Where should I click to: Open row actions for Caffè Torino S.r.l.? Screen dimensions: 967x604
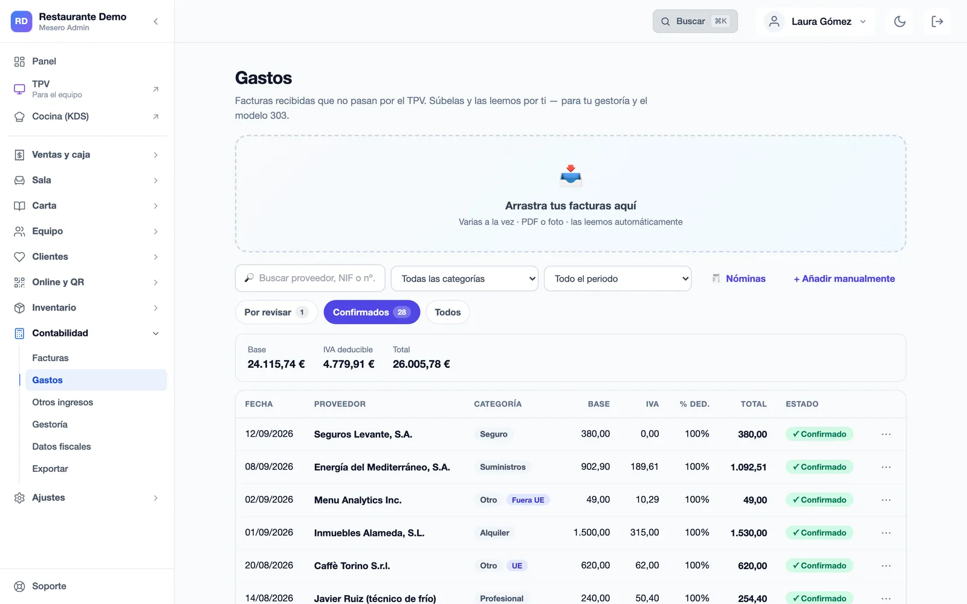pyautogui.click(x=886, y=566)
